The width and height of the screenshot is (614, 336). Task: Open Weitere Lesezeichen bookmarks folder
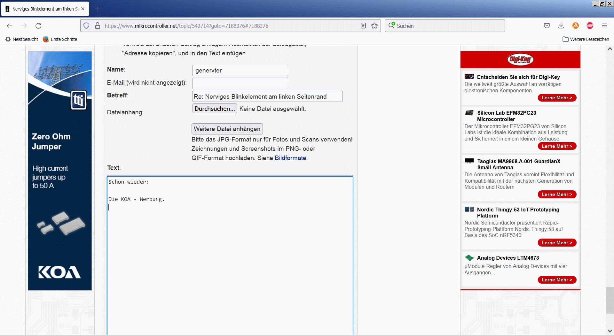tap(586, 39)
